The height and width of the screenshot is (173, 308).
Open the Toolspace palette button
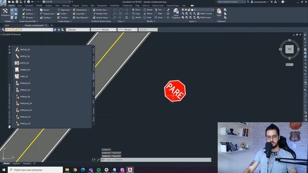(5, 12)
